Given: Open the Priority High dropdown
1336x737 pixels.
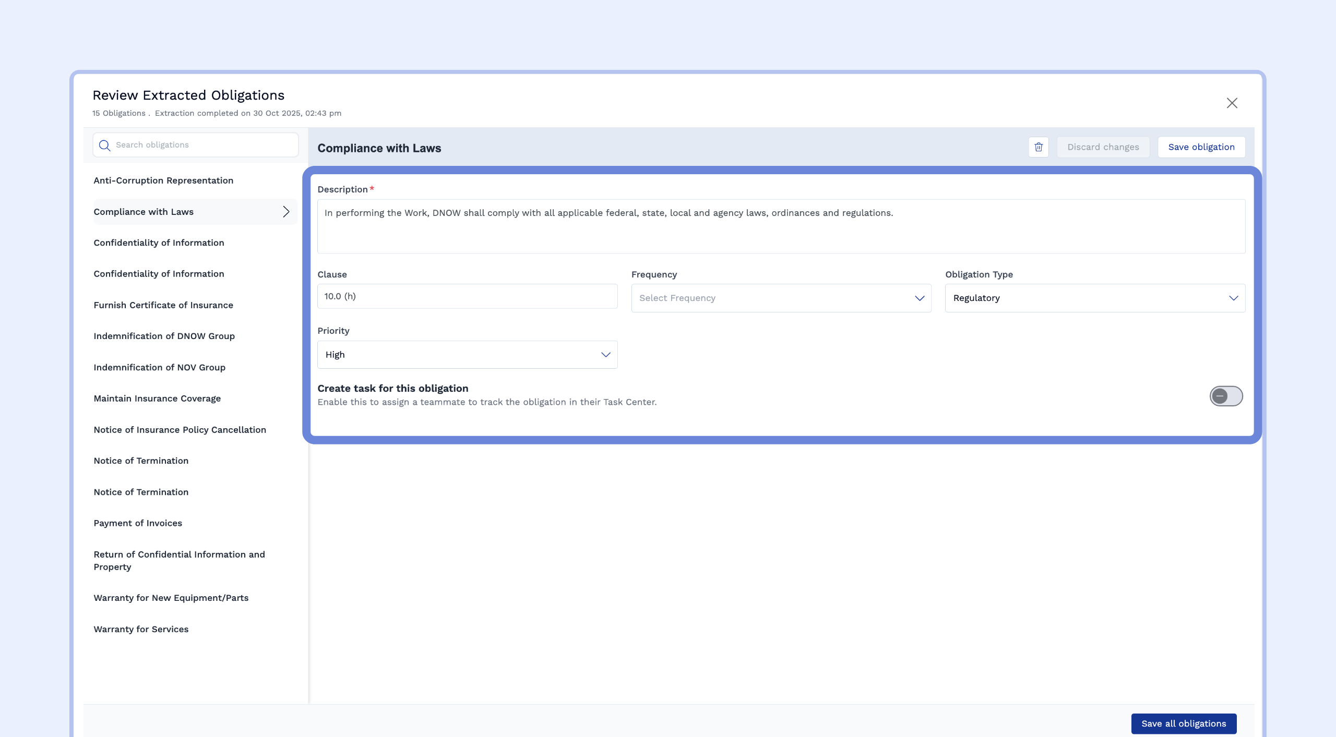Looking at the screenshot, I should 467,355.
